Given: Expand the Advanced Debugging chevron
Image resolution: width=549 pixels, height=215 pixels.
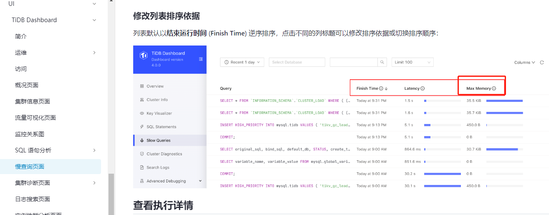Looking at the screenshot, I should pyautogui.click(x=200, y=181).
